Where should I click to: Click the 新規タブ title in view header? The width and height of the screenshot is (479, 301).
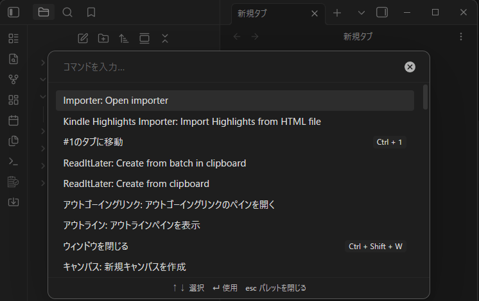(x=358, y=37)
